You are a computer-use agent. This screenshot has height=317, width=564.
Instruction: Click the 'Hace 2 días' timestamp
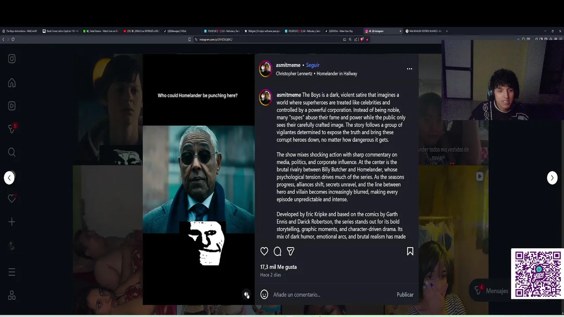271,275
